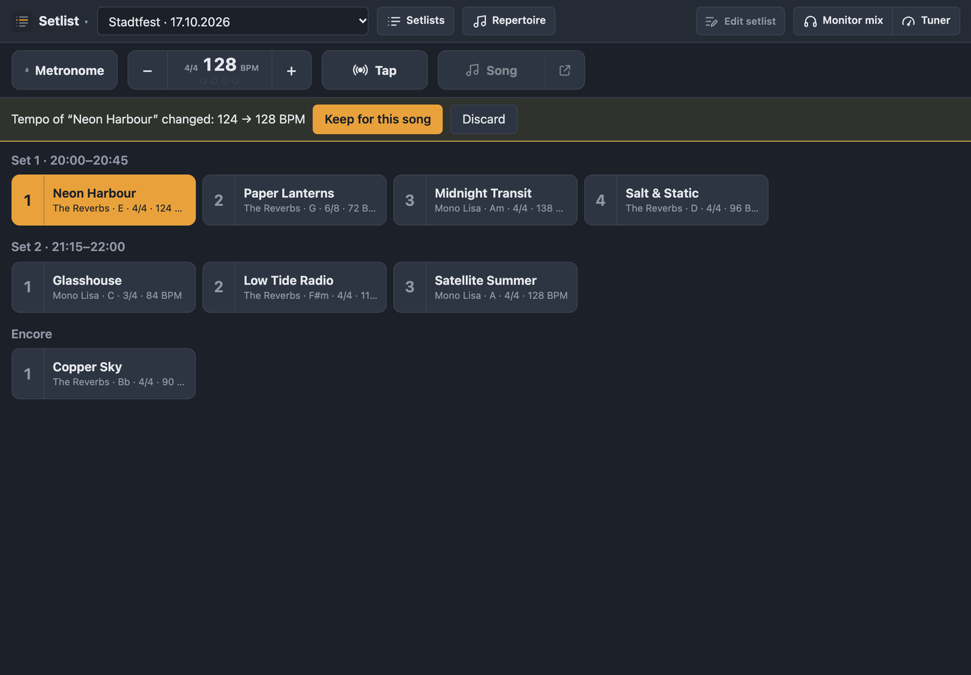This screenshot has height=675, width=971.
Task: Select the Paper Lanterns song card
Action: (294, 200)
